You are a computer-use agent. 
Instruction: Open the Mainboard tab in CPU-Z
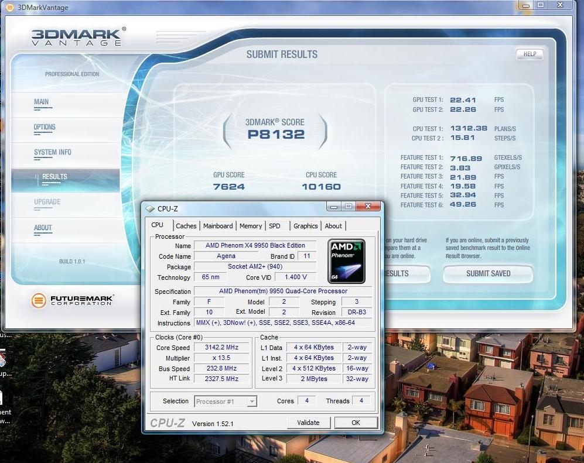[218, 226]
